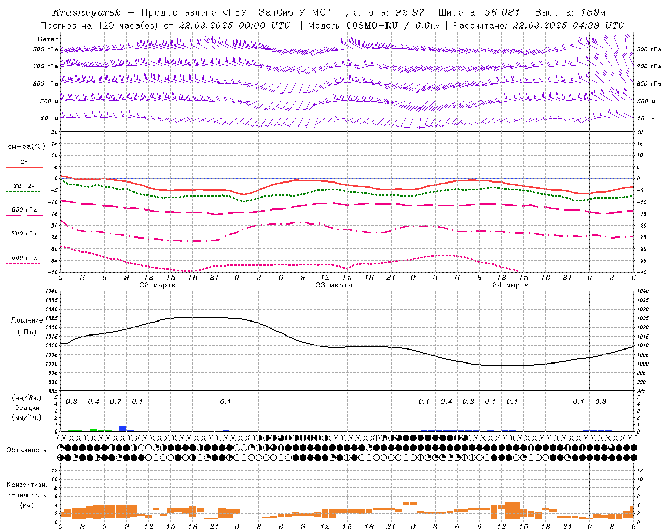Click the 'Ветер' wind panel label
The width and height of the screenshot is (664, 531).
[x=48, y=39]
